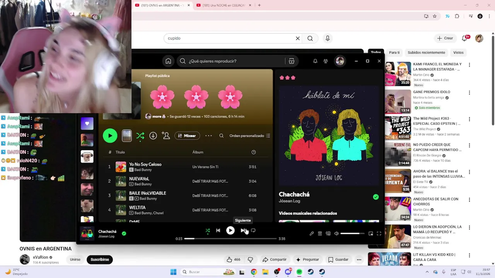The height and width of the screenshot is (278, 495).
Task: Toggle saved checkmark in now playing panel
Action: click(x=376, y=197)
